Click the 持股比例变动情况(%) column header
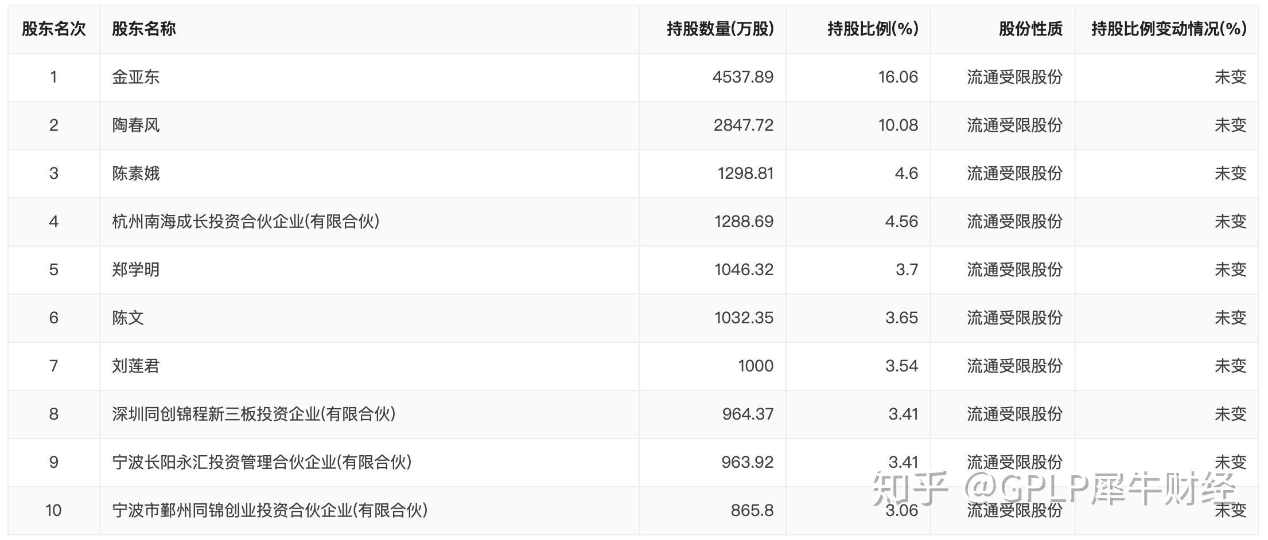This screenshot has width=1268, height=540. 1169,29
